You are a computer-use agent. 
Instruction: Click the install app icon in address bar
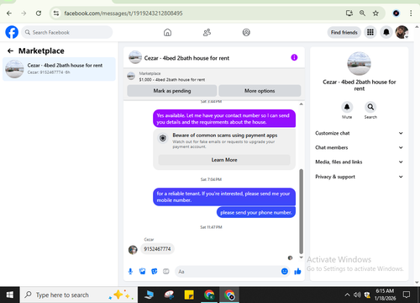pos(349,13)
